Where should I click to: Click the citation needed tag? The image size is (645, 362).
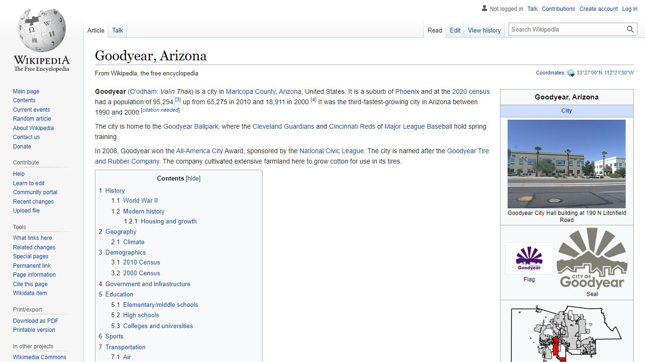(161, 110)
